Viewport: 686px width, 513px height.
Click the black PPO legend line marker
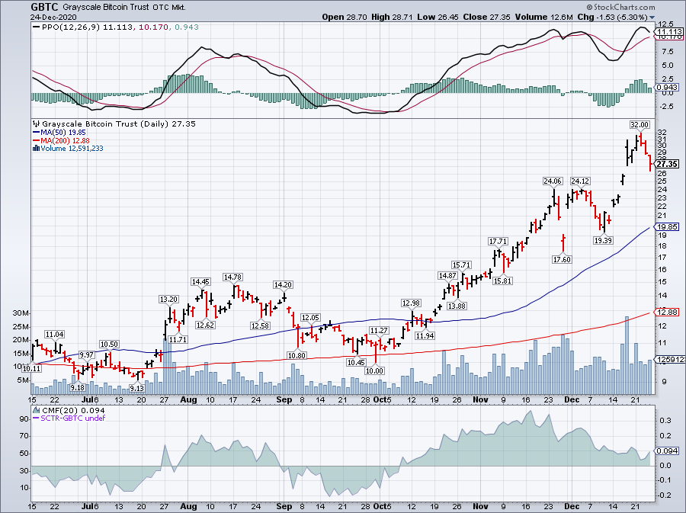pyautogui.click(x=37, y=27)
